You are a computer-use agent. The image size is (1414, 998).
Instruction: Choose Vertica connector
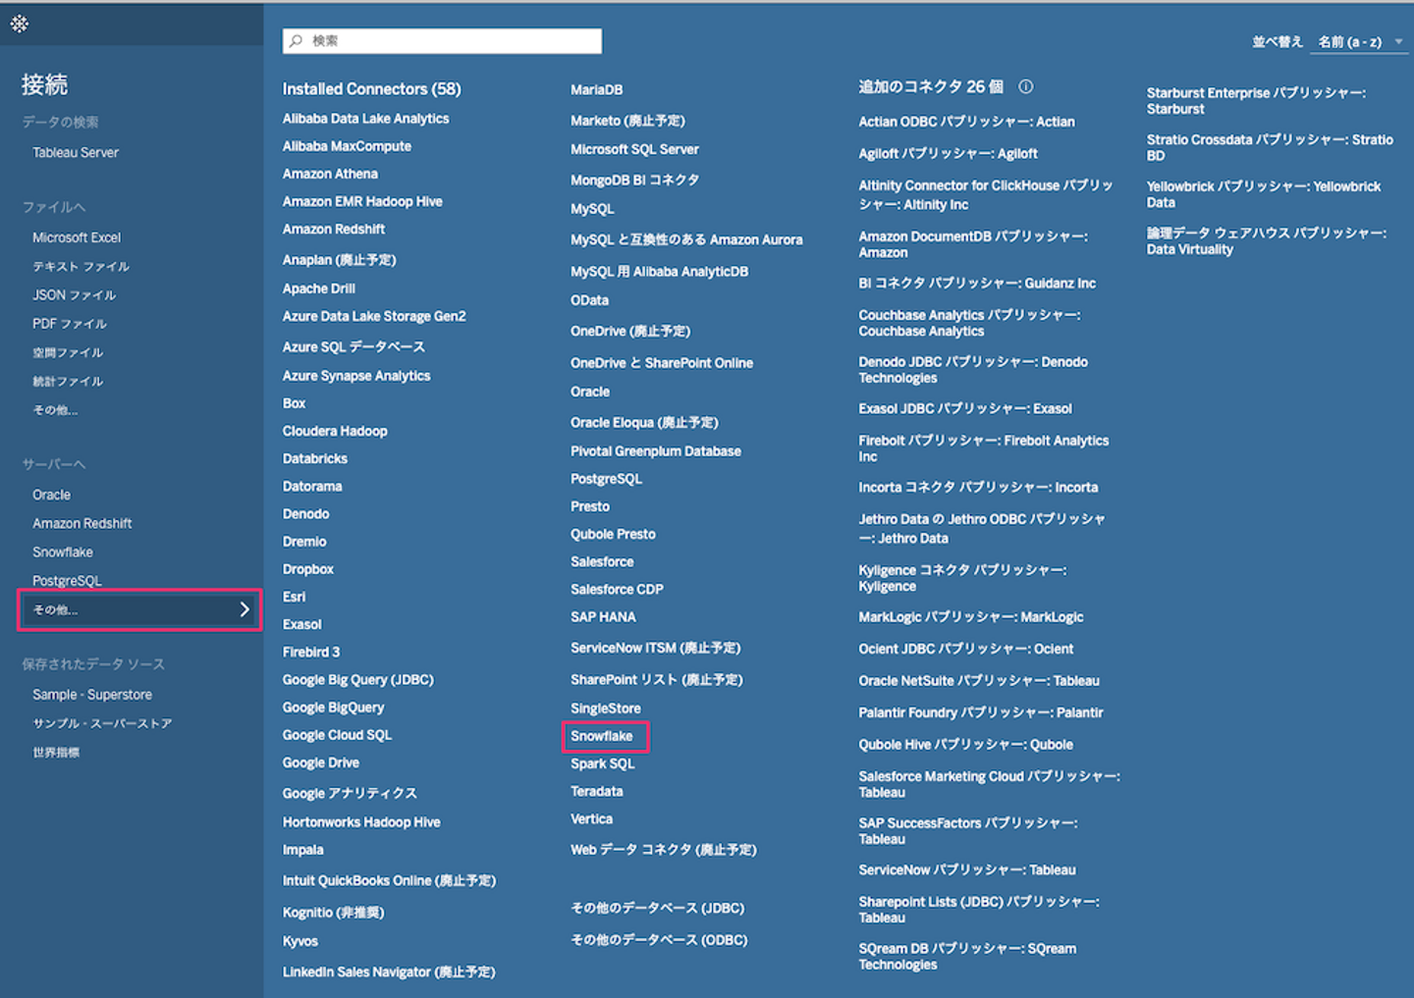pyautogui.click(x=592, y=818)
